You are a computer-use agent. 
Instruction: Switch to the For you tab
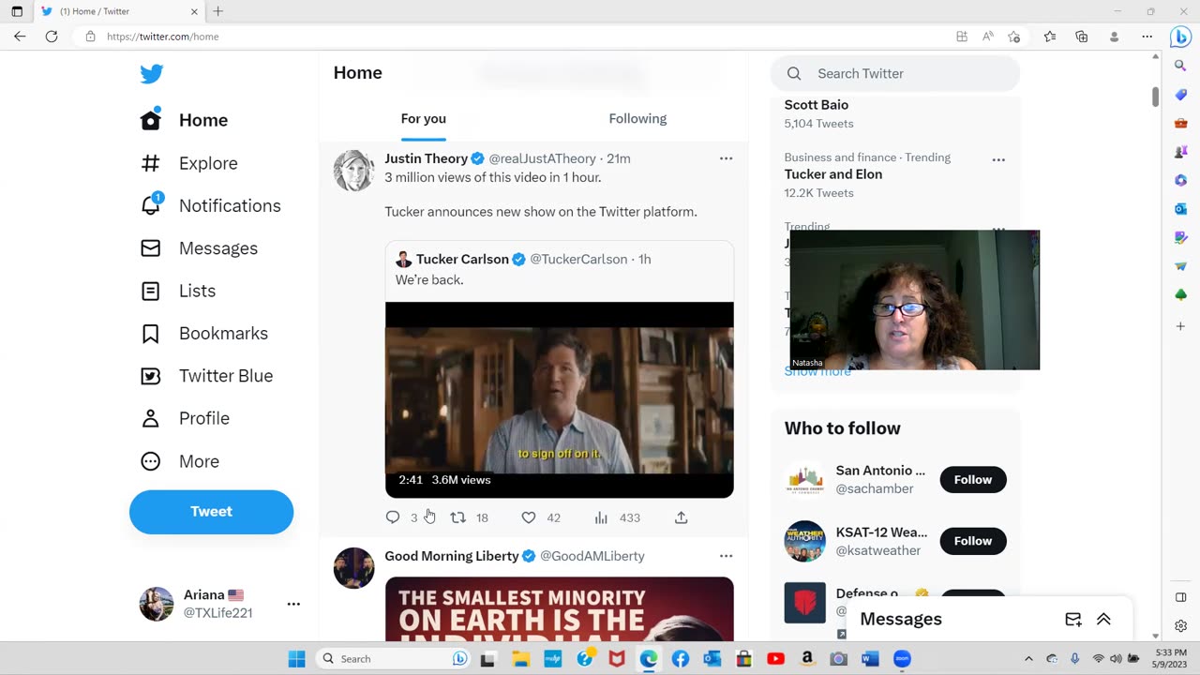pyautogui.click(x=424, y=118)
